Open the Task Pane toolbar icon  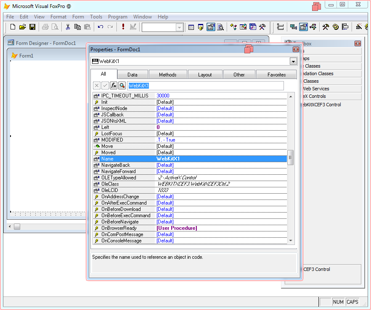click(253, 27)
